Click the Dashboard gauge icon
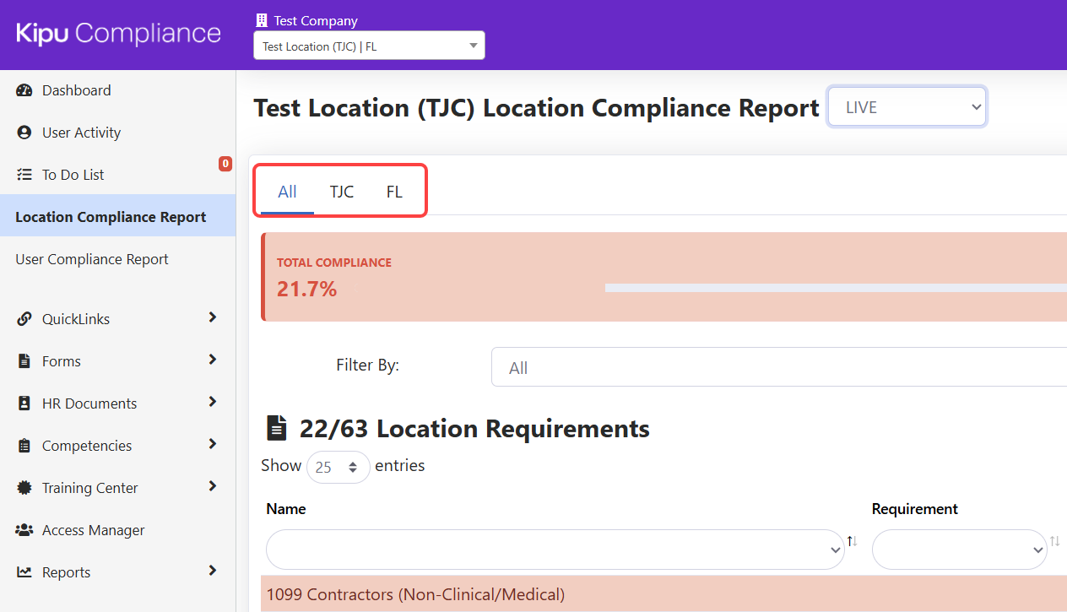 [24, 90]
